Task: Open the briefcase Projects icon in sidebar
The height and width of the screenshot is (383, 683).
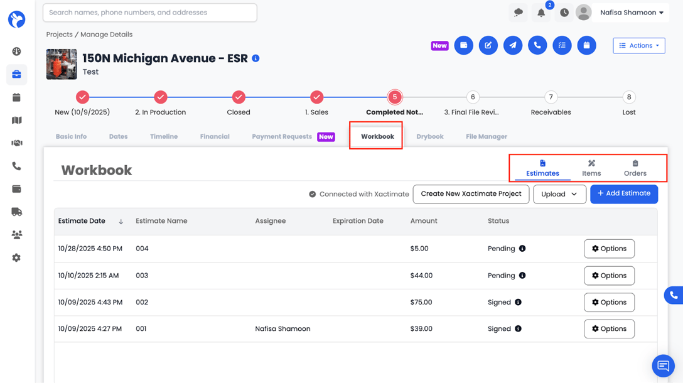Action: pos(16,75)
